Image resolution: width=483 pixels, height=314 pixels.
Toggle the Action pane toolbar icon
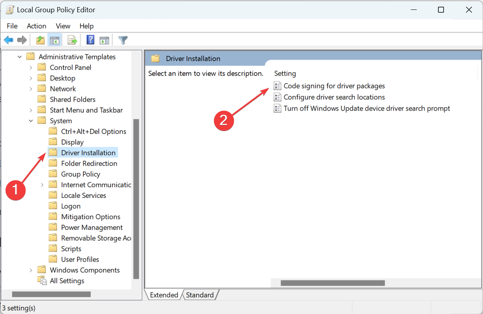coord(104,40)
